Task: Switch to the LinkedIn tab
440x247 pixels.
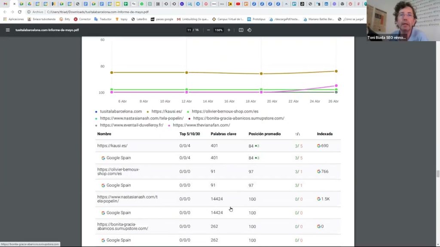Action: point(327,4)
